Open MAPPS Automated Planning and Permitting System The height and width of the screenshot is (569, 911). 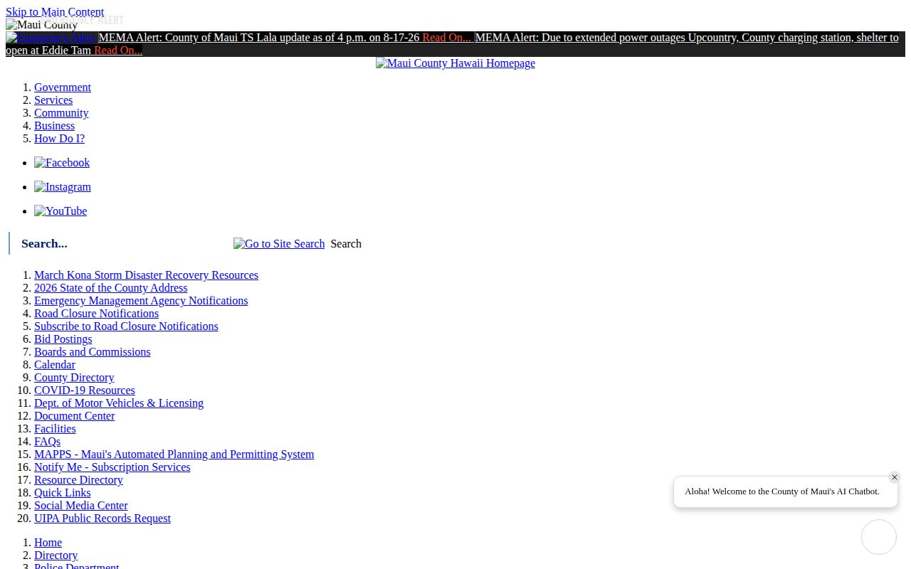tap(174, 454)
